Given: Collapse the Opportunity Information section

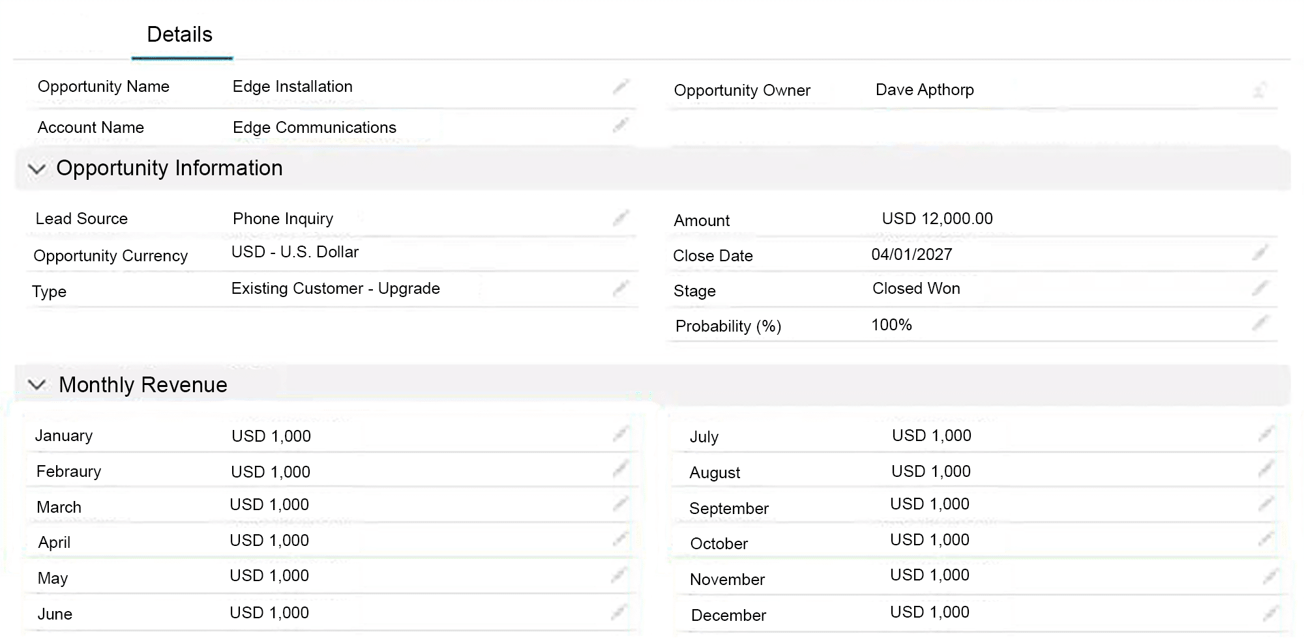Looking at the screenshot, I should pyautogui.click(x=37, y=169).
